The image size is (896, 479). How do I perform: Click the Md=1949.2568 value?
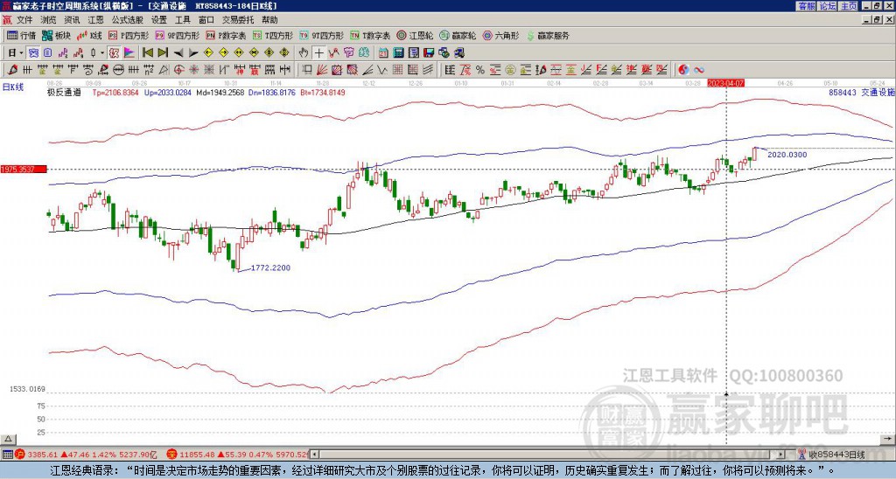220,92
